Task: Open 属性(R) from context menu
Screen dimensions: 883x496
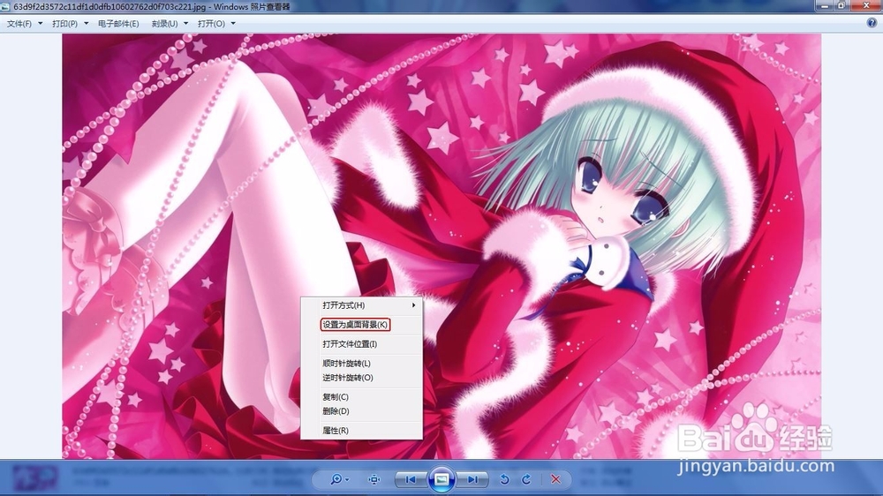Action: click(x=361, y=430)
